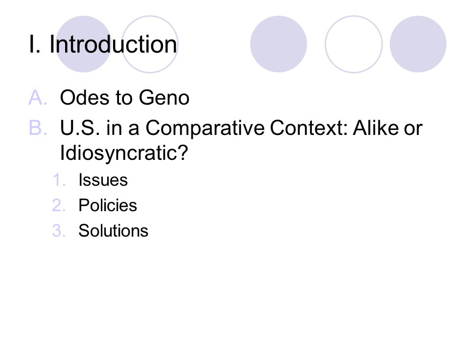Click the number '1.' list marker
This screenshot has height=352, width=470.
(59, 180)
